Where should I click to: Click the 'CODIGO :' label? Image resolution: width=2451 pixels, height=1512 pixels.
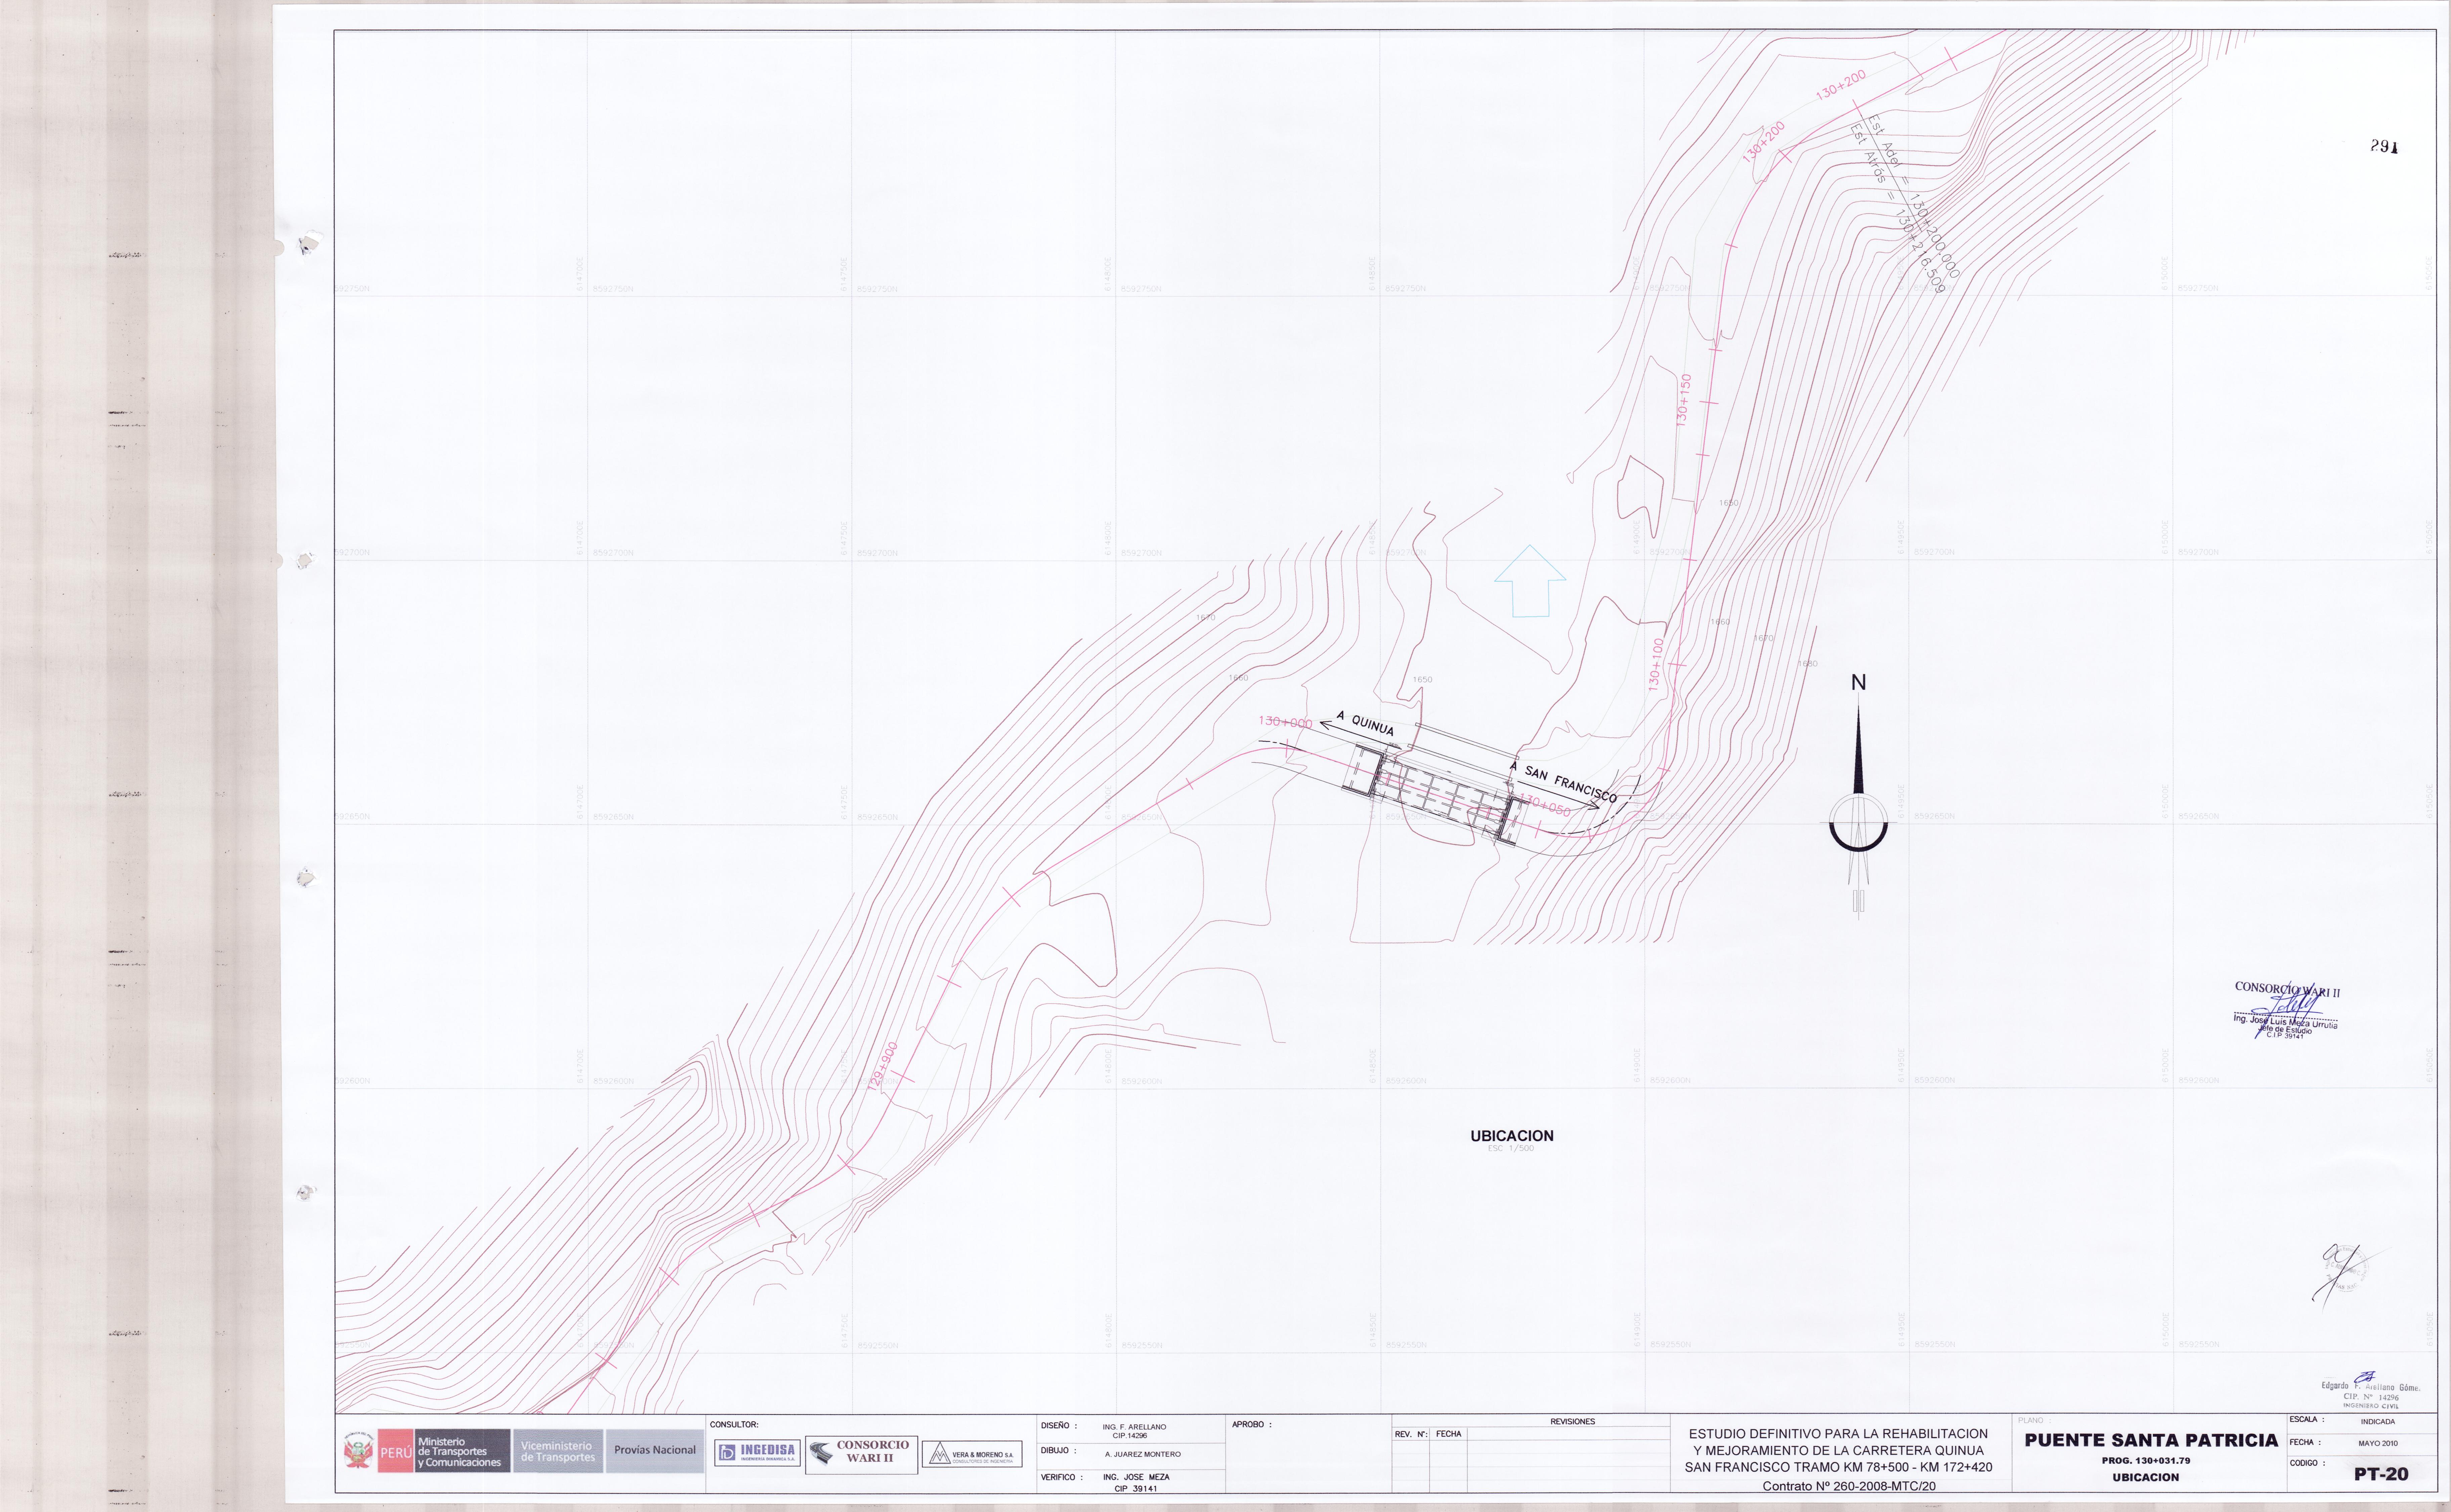click(x=2308, y=1463)
